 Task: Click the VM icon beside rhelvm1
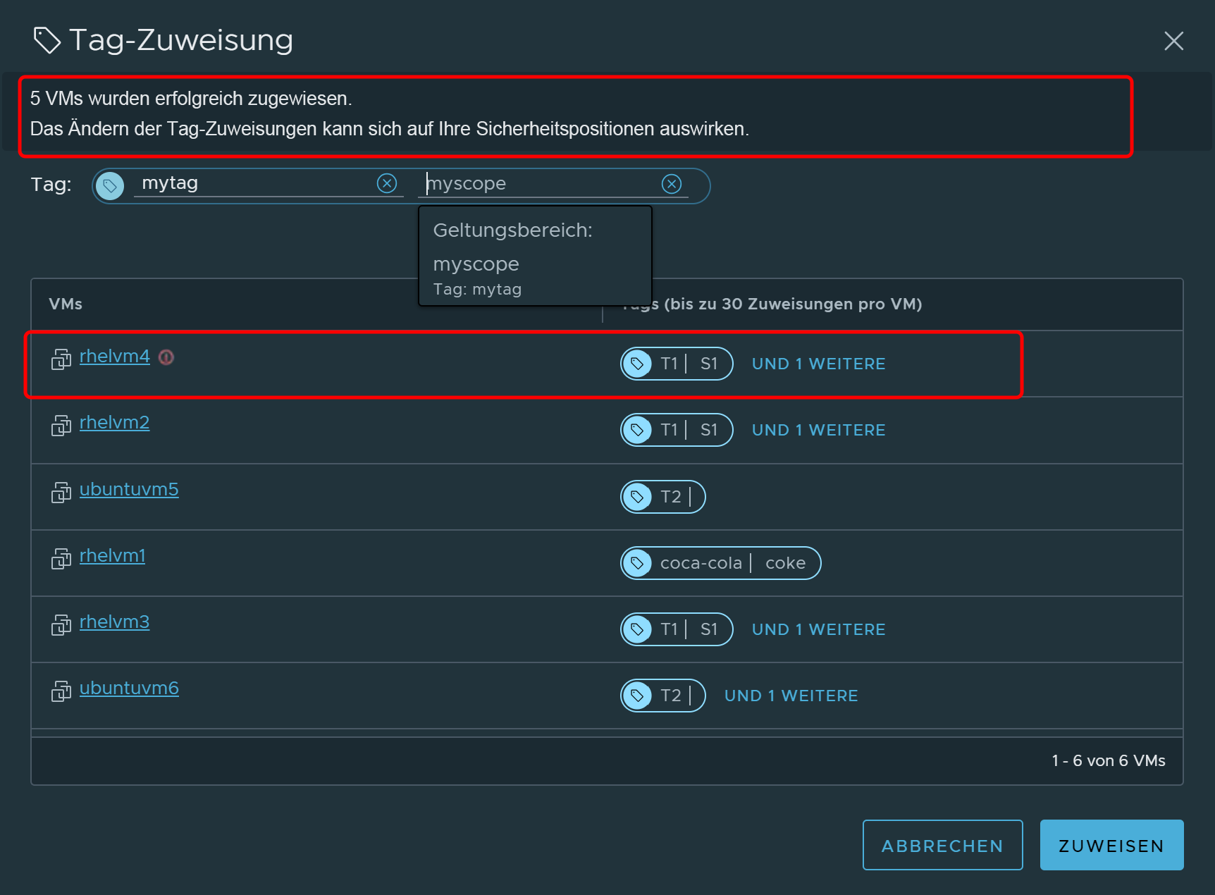click(61, 558)
